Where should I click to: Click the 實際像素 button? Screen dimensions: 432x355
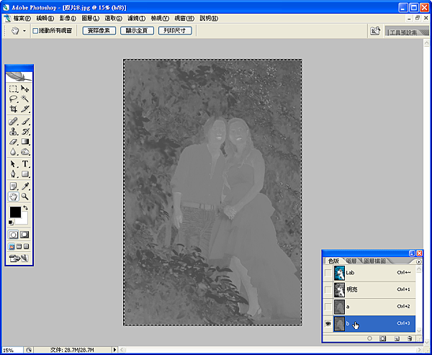click(99, 30)
